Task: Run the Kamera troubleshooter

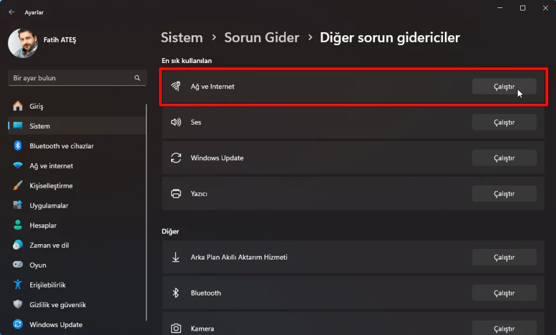Action: 504,329
